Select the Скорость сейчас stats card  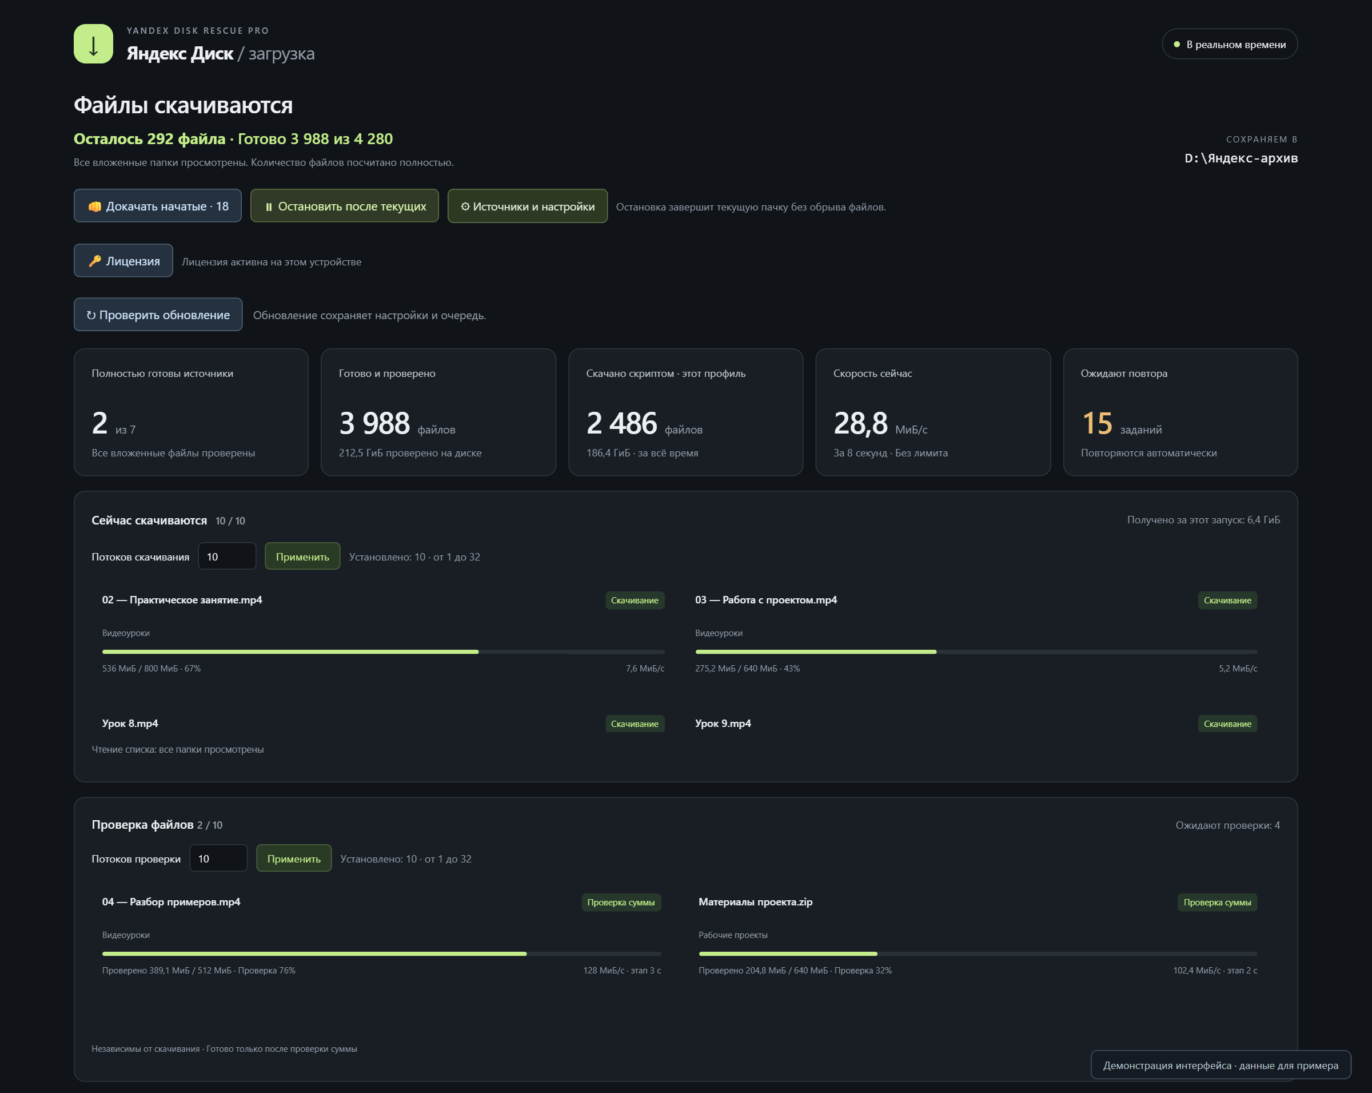click(932, 412)
